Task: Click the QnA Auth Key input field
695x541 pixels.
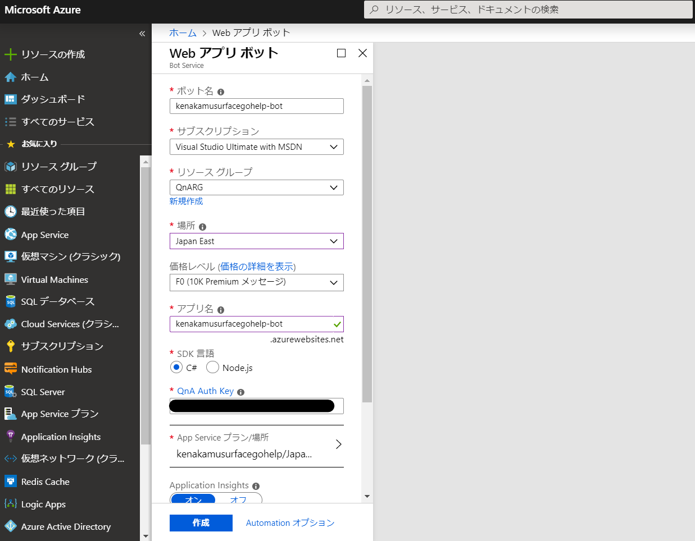Action: click(x=257, y=406)
